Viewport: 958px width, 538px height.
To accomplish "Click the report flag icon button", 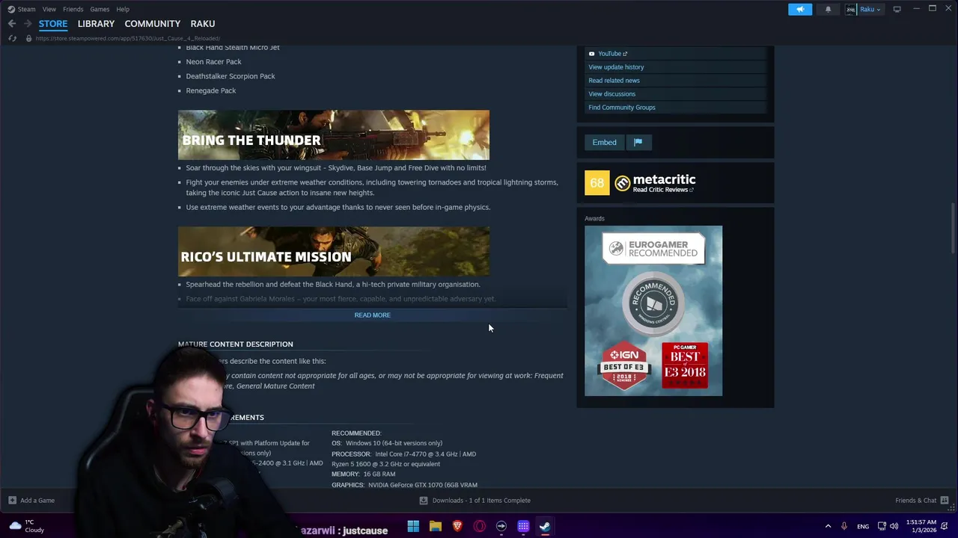I will tap(638, 143).
